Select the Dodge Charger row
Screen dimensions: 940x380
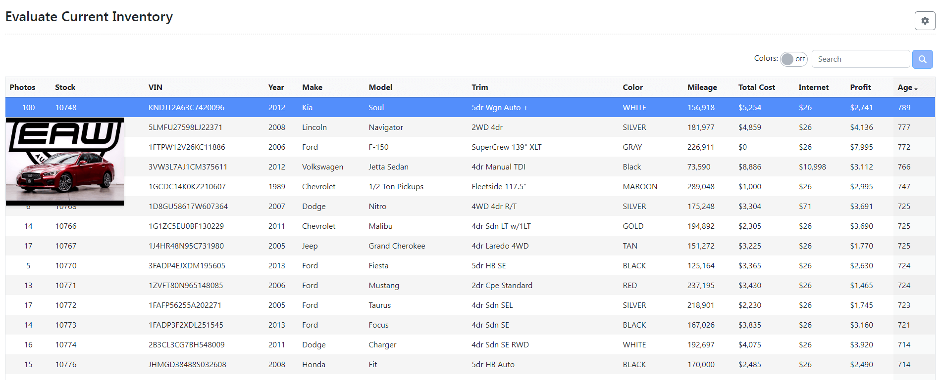click(x=382, y=345)
